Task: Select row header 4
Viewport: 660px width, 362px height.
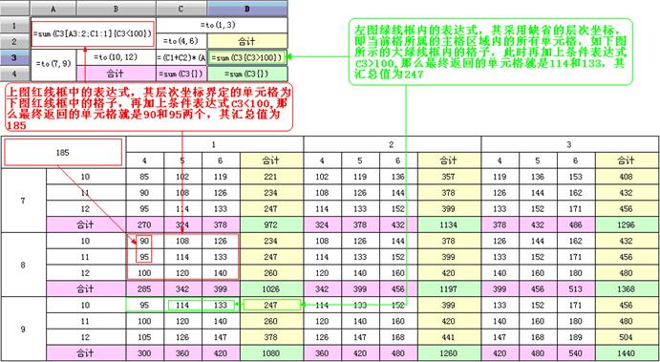Action: [x=14, y=74]
